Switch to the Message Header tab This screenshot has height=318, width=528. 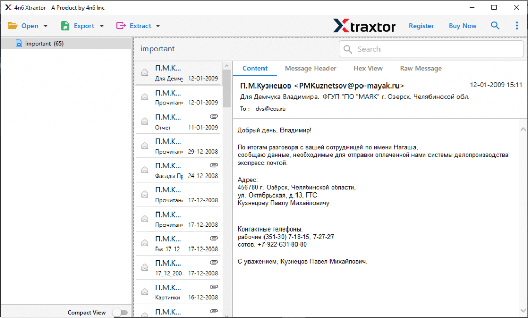click(x=310, y=68)
